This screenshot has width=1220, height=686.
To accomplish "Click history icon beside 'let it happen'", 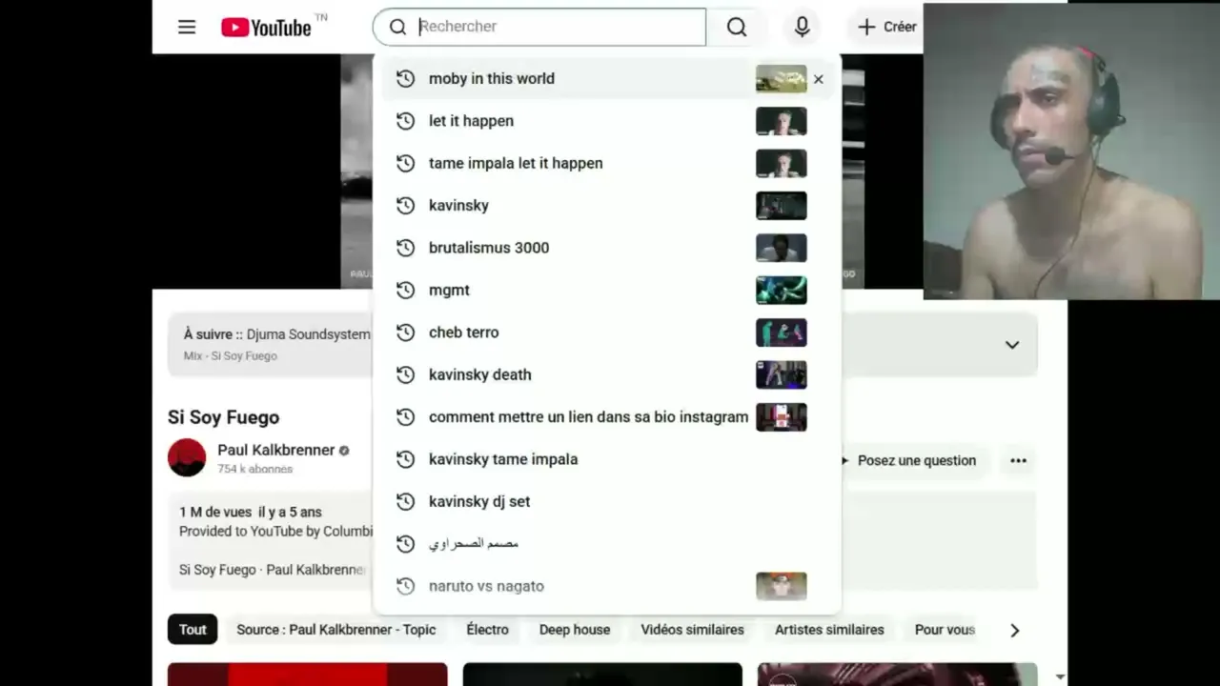I will tap(405, 121).
